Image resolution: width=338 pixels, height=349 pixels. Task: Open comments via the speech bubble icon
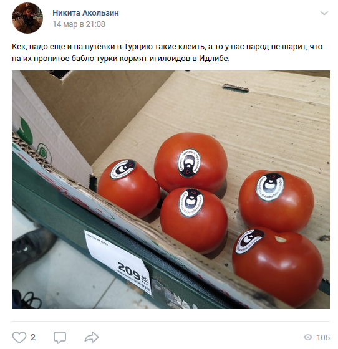point(60,337)
